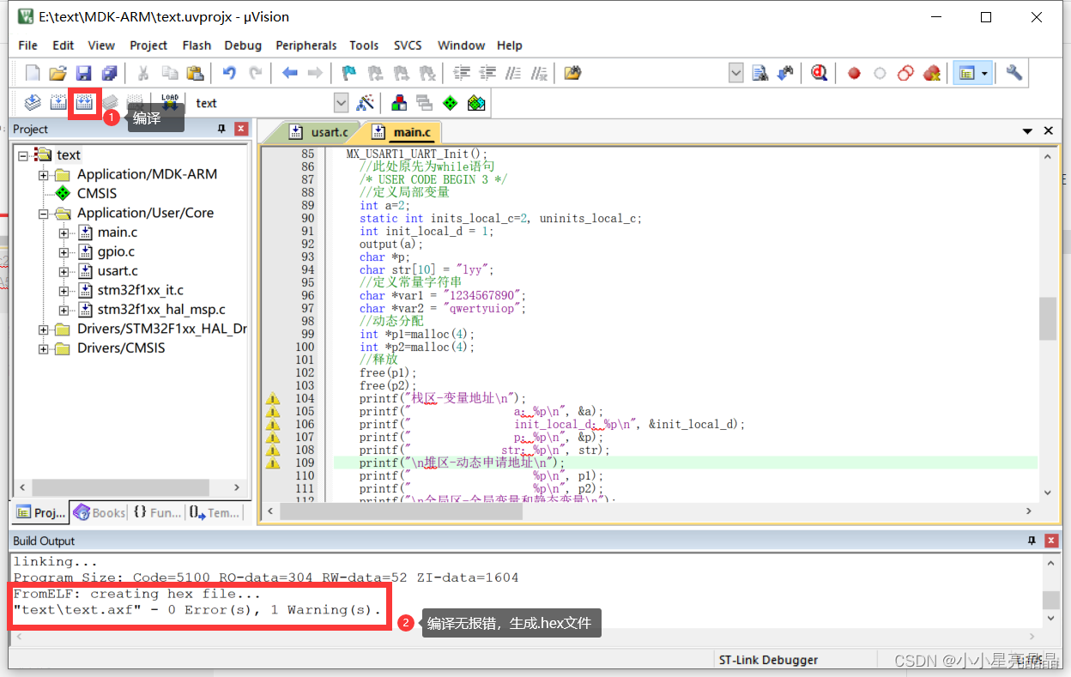Expand the Drivers/CMSIS group
The image size is (1071, 677).
43,348
